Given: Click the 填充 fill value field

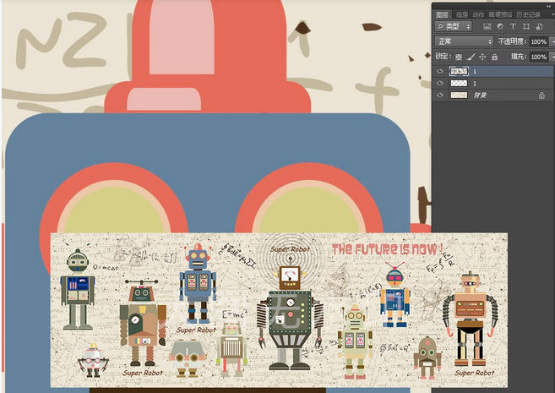Looking at the screenshot, I should coord(538,57).
